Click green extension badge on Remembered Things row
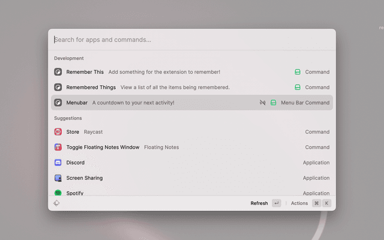Viewport: 384px width, 240px height. click(297, 88)
